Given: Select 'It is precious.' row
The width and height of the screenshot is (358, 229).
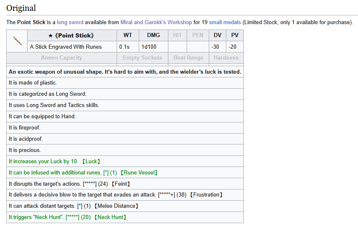Looking at the screenshot, I should 125,150.
